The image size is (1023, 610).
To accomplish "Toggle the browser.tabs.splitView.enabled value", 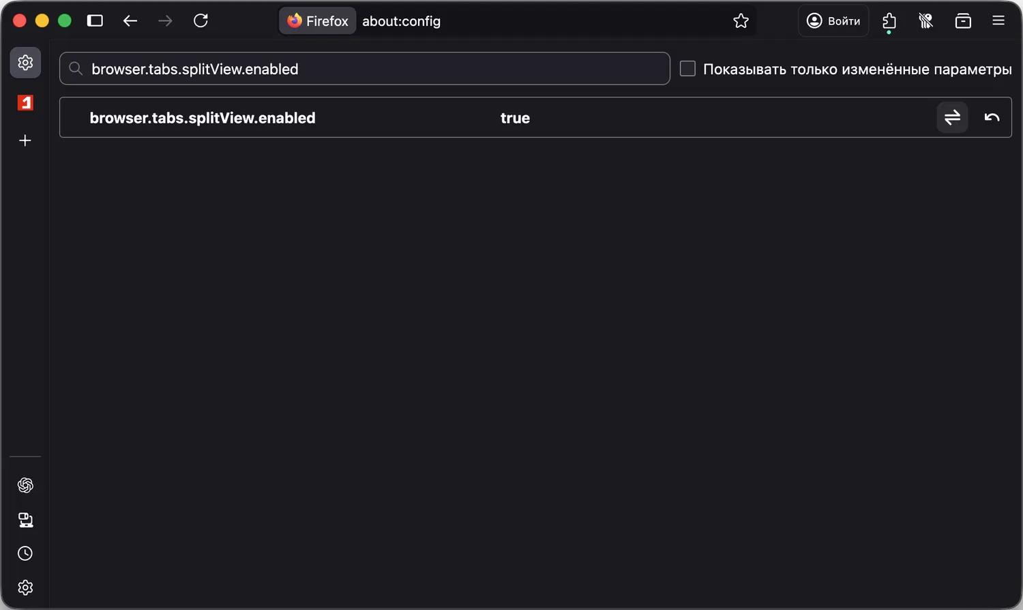I will [952, 118].
